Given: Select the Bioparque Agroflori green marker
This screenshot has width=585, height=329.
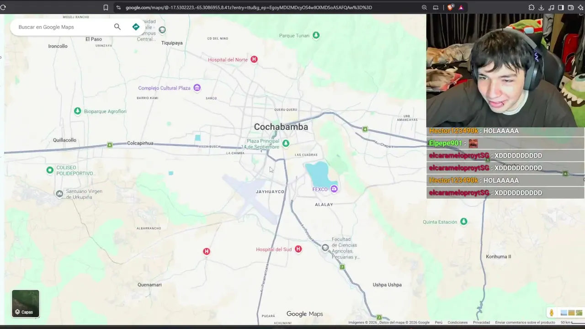Looking at the screenshot, I should [x=78, y=111].
